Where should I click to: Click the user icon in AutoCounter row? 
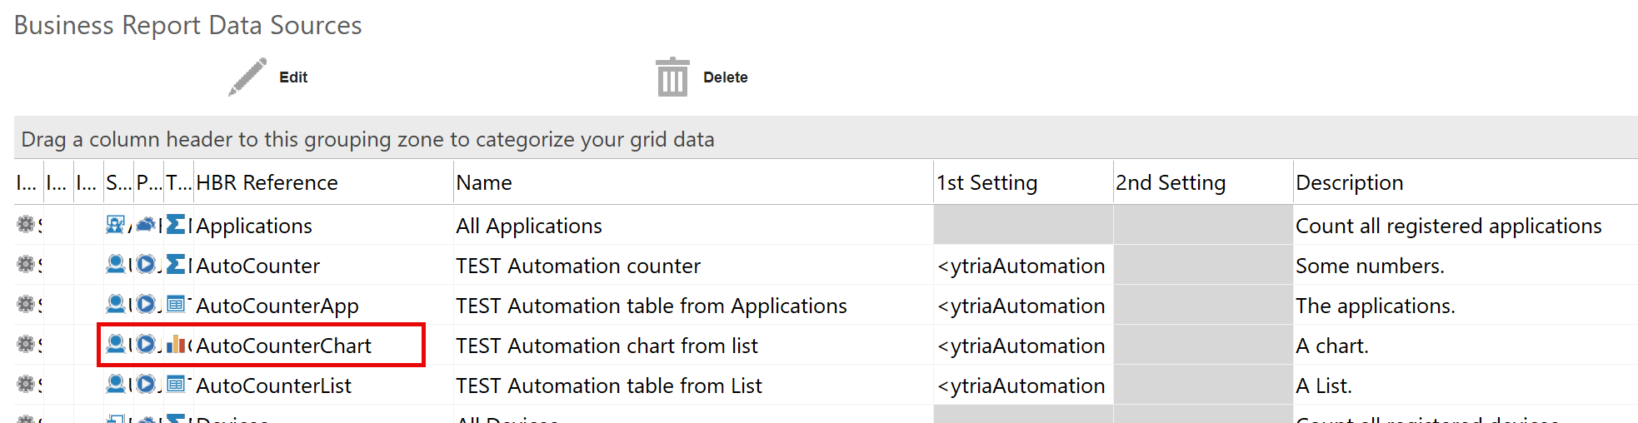click(116, 265)
